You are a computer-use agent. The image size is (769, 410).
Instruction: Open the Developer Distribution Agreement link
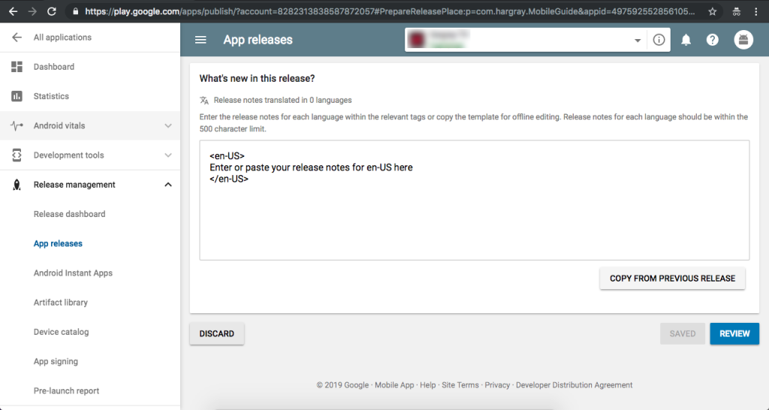pyautogui.click(x=574, y=385)
